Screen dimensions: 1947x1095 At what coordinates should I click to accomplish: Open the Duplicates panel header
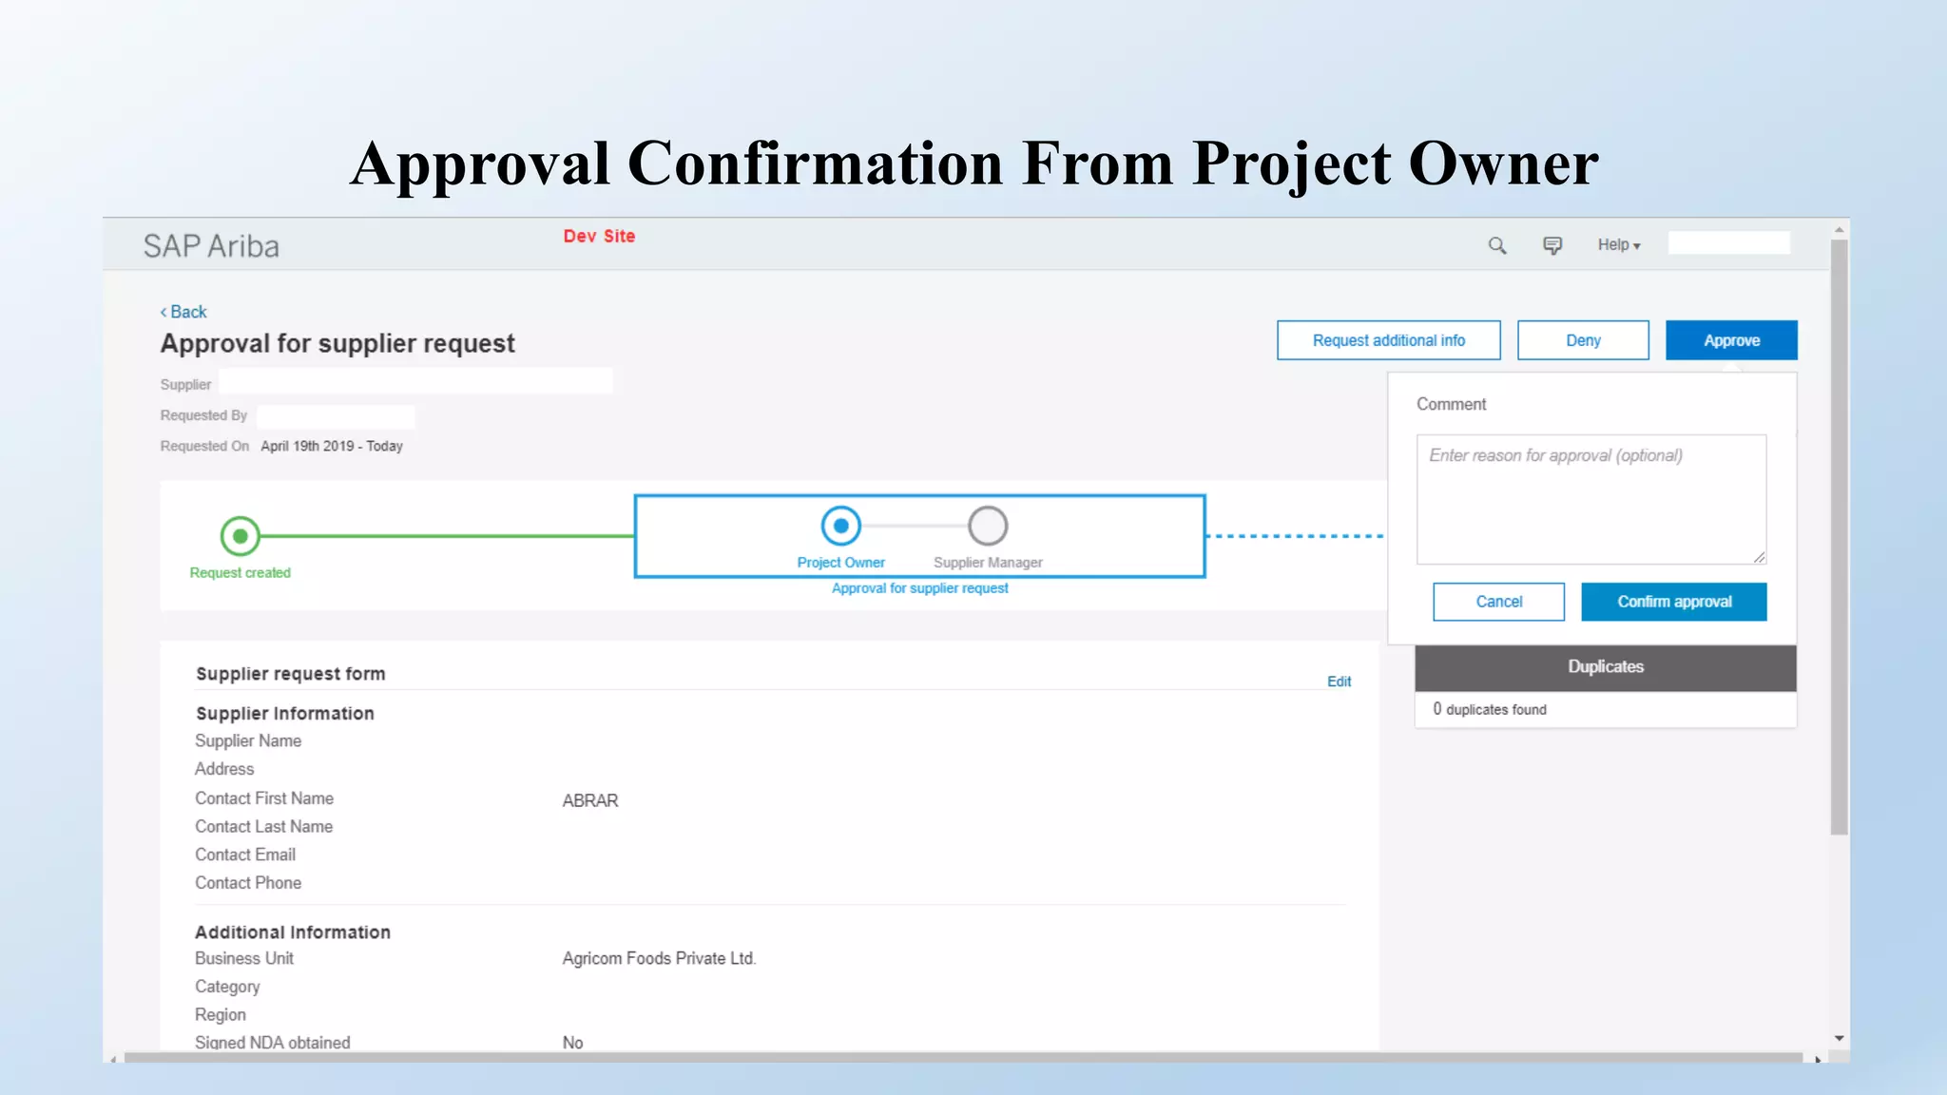coord(1605,667)
